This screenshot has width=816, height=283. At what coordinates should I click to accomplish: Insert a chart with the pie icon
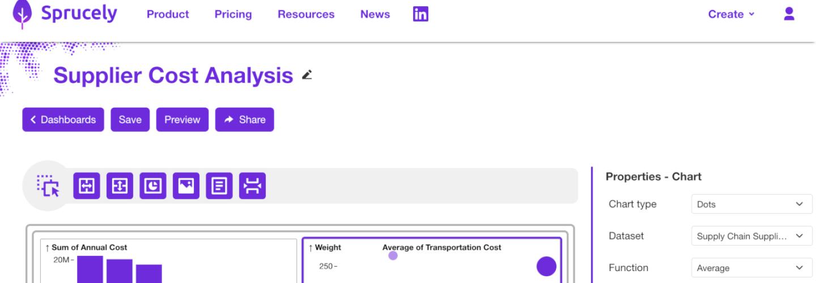click(x=153, y=186)
